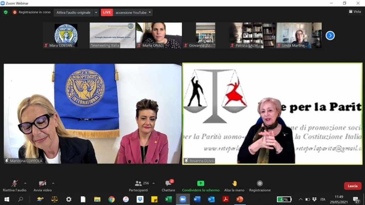Click Dropbox system tray icon
The height and width of the screenshot is (205, 365).
[x=314, y=199]
